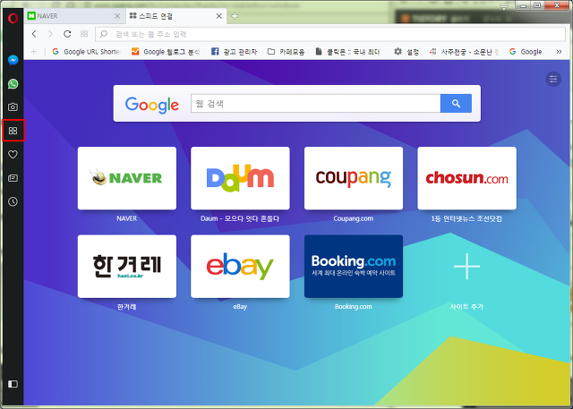Click the tab menu icon in title bar
The image size is (573, 409).
coord(504,7)
